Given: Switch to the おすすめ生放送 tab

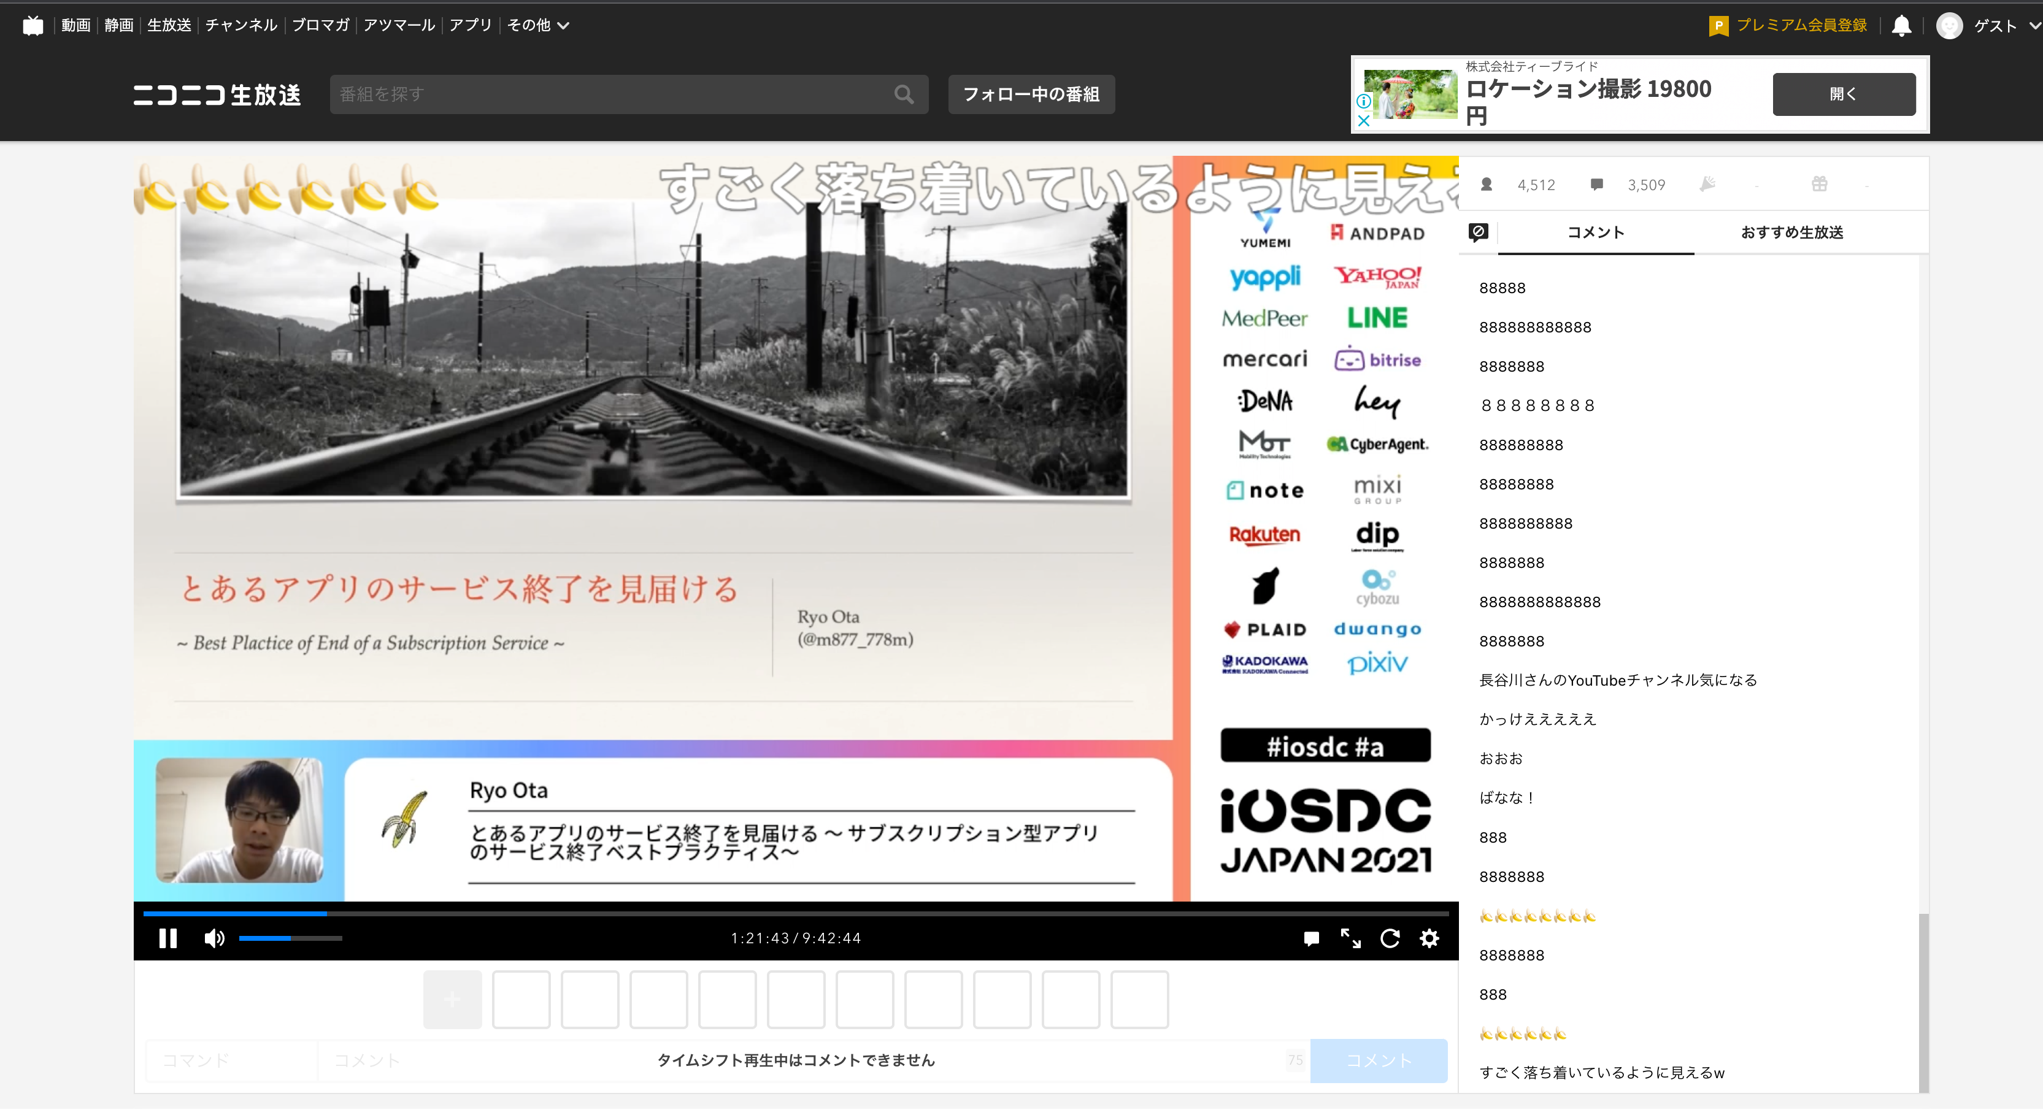Looking at the screenshot, I should coord(1790,232).
